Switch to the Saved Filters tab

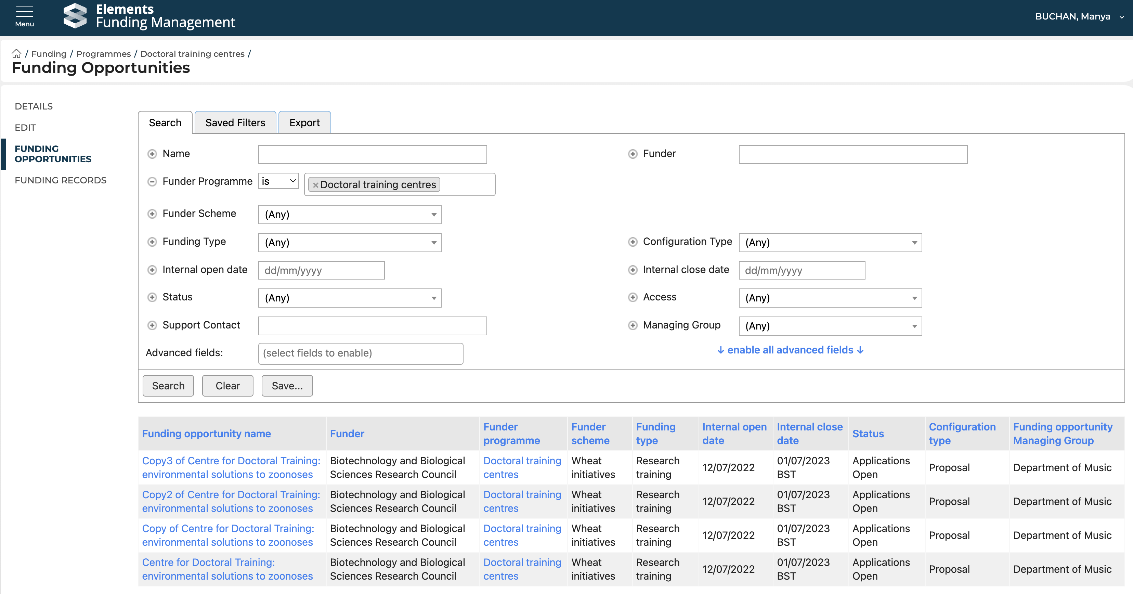(x=235, y=123)
